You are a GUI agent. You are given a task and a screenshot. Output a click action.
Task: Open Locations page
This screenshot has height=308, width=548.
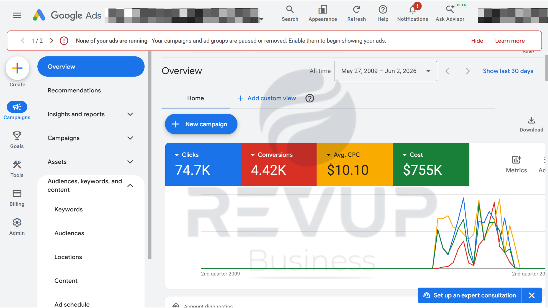pyautogui.click(x=68, y=257)
